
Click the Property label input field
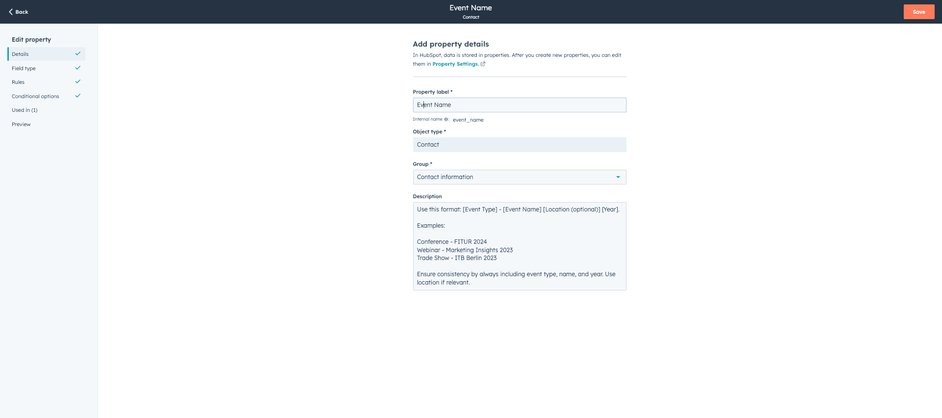tap(519, 105)
